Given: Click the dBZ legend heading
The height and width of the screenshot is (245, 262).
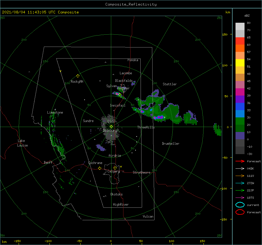Looking at the screenshot, I should point(247,15).
